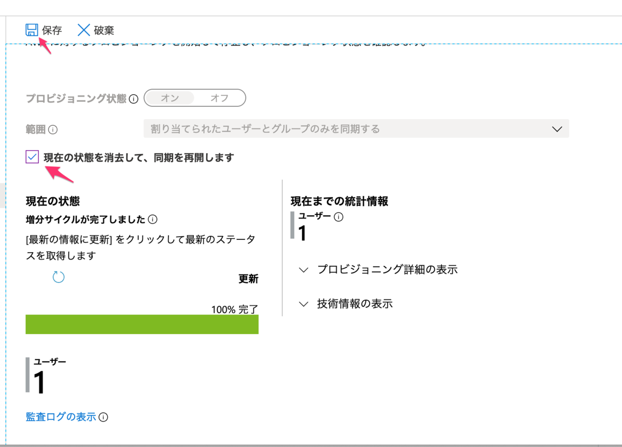Screen dimensions: 622x447
Task: Enable the clear current state checkbox
Action: click(x=33, y=157)
